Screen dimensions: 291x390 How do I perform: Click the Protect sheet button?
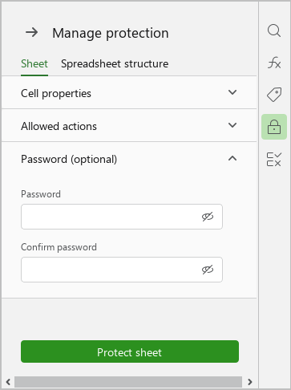point(130,351)
